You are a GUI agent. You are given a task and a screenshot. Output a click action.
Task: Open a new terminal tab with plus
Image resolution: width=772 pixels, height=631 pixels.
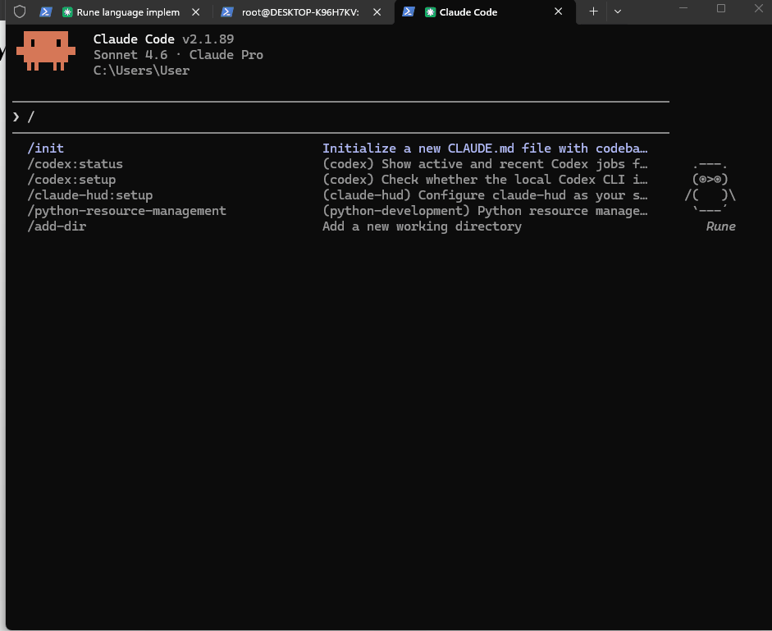point(593,12)
